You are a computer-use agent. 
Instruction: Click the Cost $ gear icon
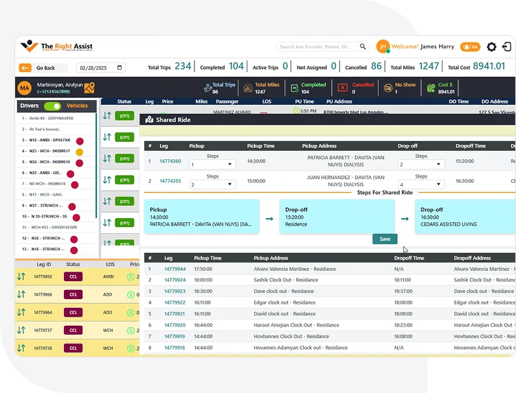pyautogui.click(x=431, y=88)
